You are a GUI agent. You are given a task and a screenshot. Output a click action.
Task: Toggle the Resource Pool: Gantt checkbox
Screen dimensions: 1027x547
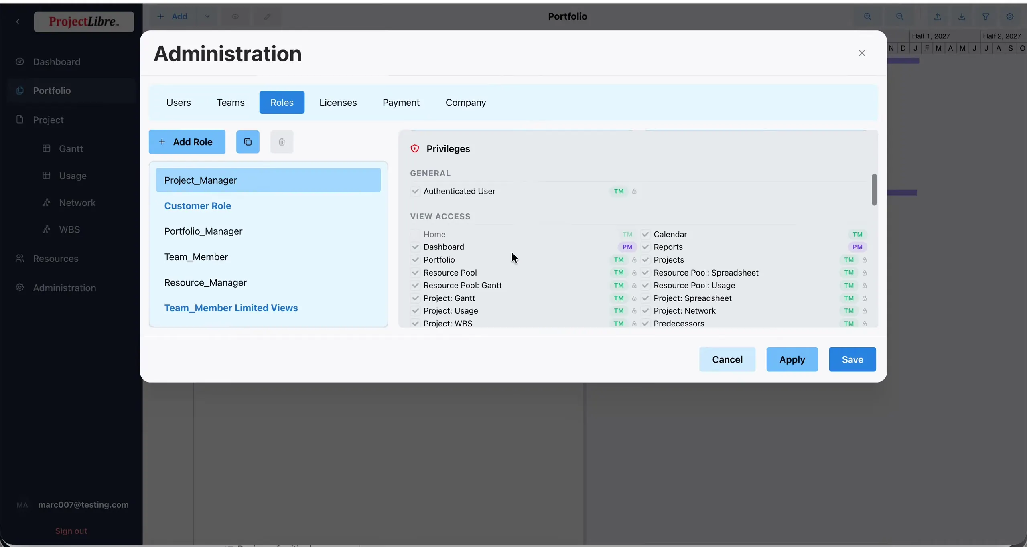pyautogui.click(x=415, y=286)
